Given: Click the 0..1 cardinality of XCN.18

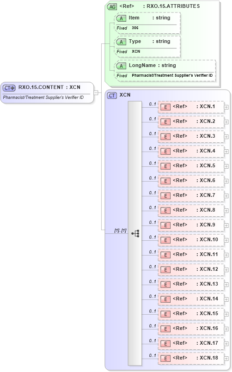Looking at the screenshot, I should pos(153,356).
